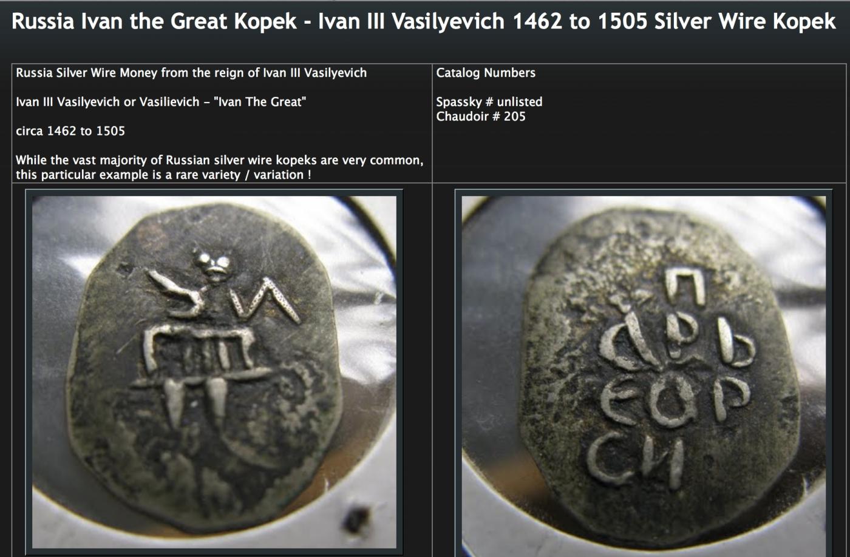Select the "circa 1462 to 1505" line
850x557 pixels.
coord(70,131)
